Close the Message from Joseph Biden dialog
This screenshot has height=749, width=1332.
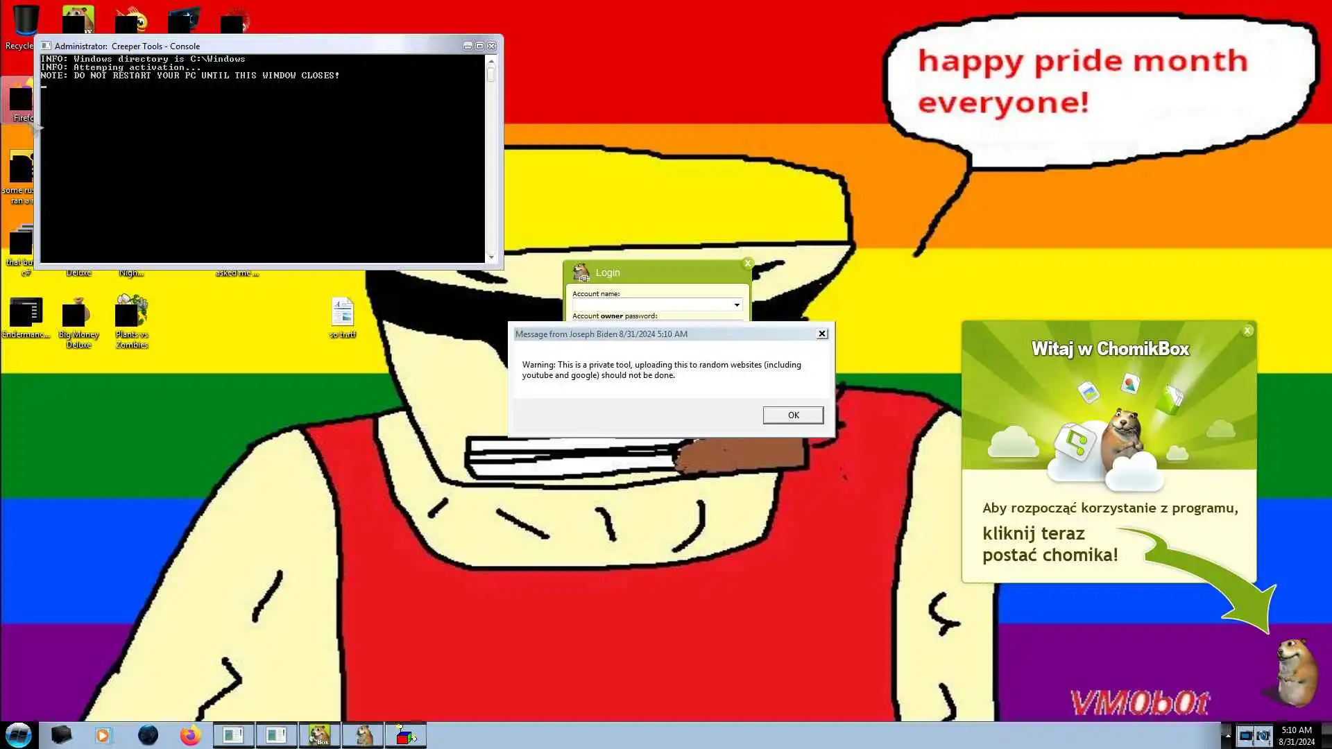tap(822, 334)
